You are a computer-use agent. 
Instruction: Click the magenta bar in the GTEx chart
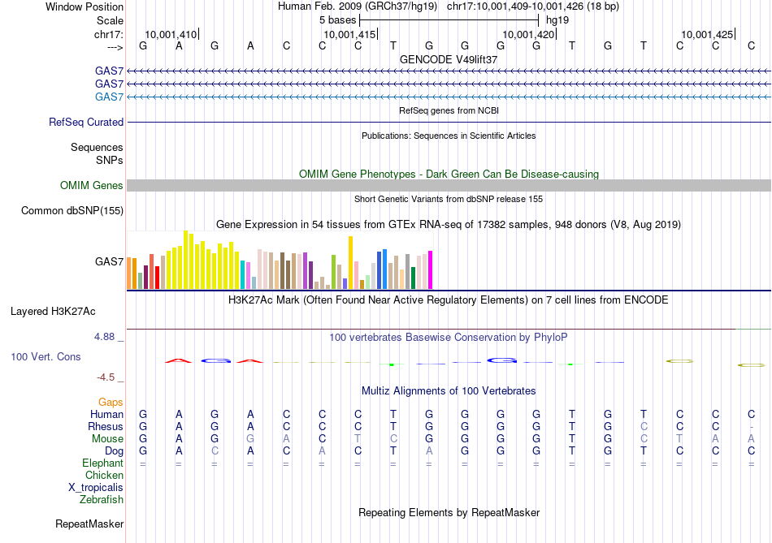pyautogui.click(x=430, y=270)
